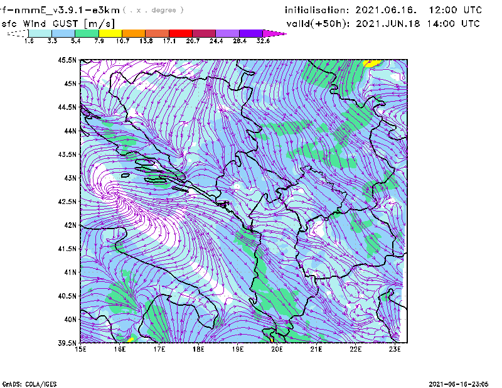The height and width of the screenshot is (388, 502).
Task: Click the '44N' latitude label
Action: tap(70, 131)
